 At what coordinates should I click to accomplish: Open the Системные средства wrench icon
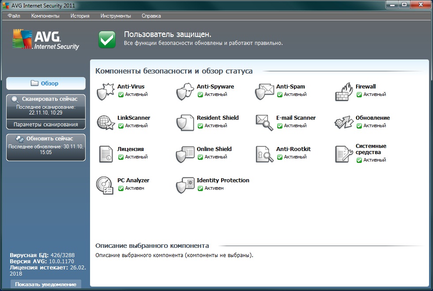pyautogui.click(x=344, y=154)
